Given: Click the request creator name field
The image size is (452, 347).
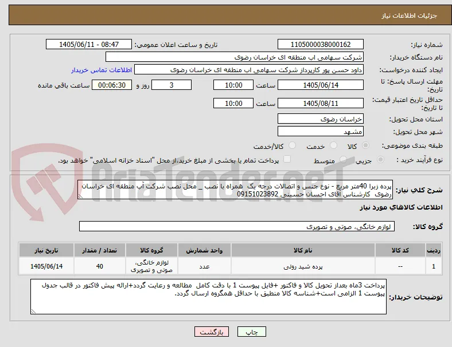Looking at the screenshot, I should [249, 70].
